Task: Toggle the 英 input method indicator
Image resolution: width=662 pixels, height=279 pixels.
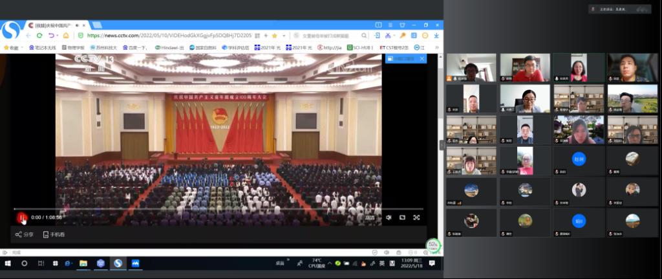Action: pos(381,263)
